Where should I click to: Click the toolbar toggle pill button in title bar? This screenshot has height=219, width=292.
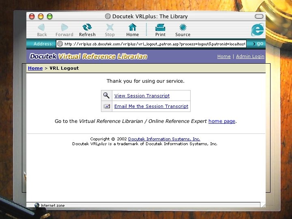259,16
